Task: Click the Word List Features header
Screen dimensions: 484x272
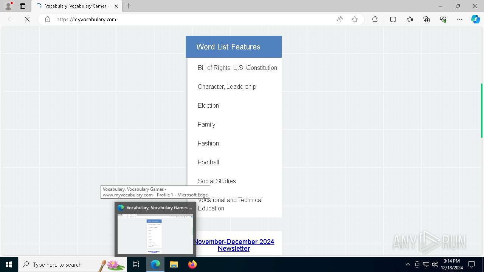Action: [234, 47]
